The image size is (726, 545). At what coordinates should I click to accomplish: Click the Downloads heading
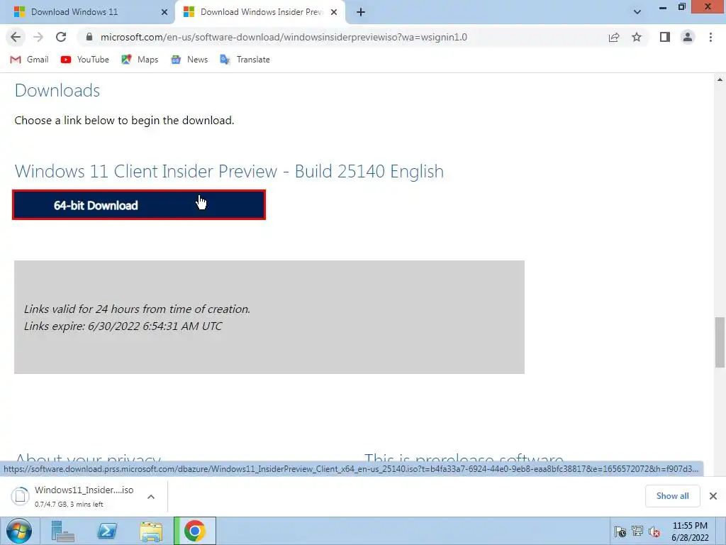tap(57, 90)
